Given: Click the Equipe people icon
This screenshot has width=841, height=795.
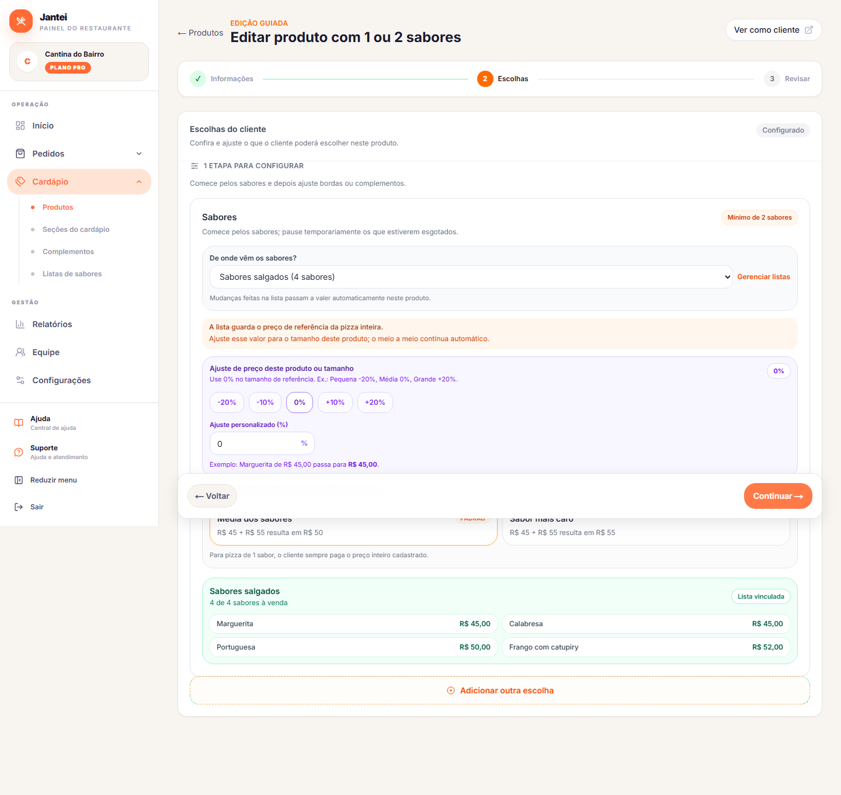Looking at the screenshot, I should (20, 352).
